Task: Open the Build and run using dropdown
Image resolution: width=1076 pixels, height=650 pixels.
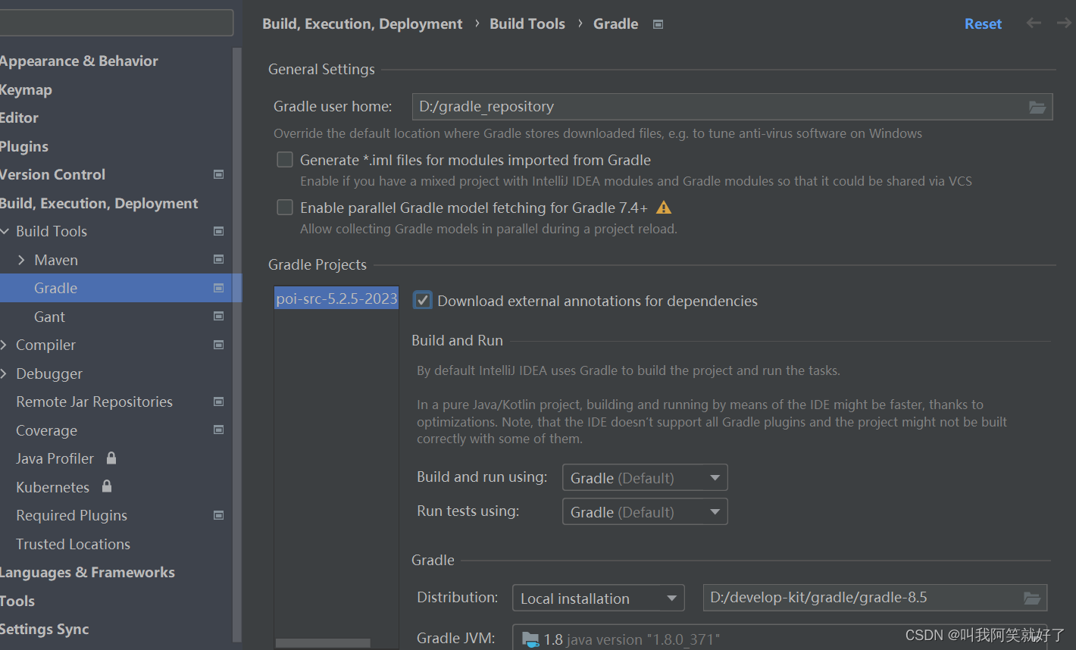Action: (645, 477)
